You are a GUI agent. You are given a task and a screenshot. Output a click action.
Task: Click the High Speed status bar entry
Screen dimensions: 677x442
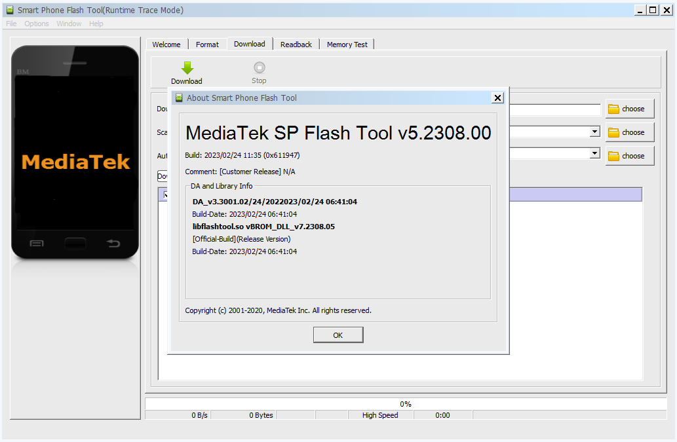tap(380, 415)
